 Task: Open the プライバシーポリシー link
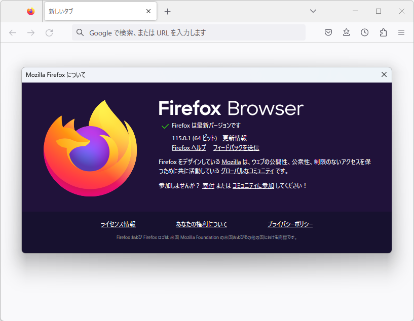[289, 224]
